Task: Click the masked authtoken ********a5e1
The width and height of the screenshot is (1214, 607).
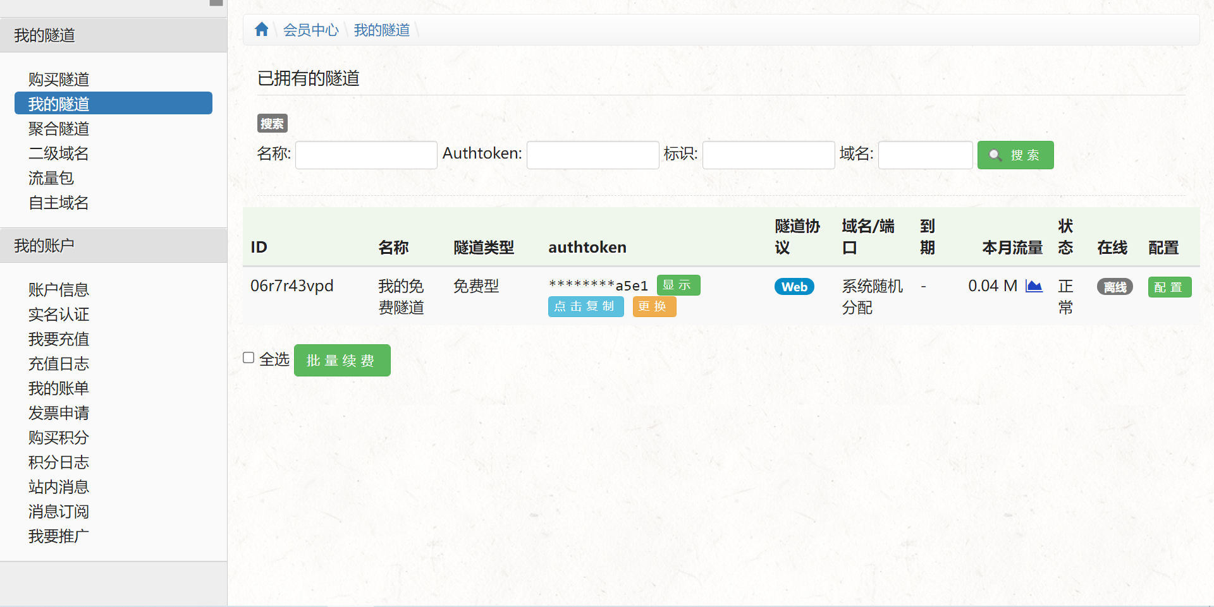Action: click(x=598, y=285)
